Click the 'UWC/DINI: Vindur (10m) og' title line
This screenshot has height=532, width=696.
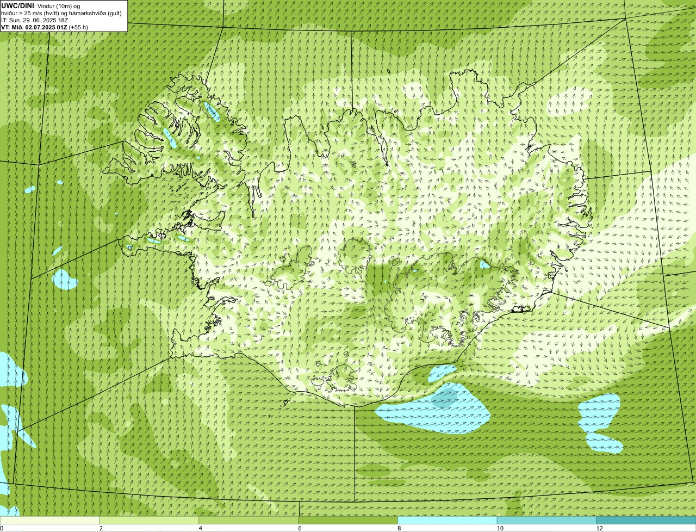(x=40, y=5)
